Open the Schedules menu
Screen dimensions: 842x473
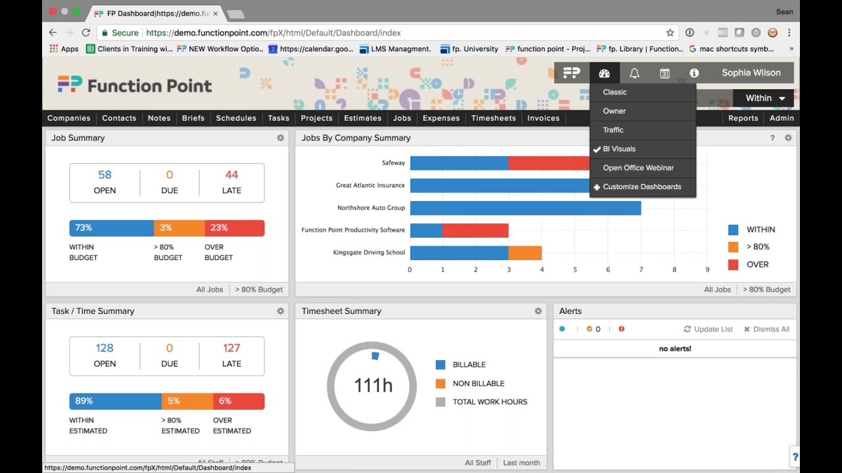click(236, 118)
